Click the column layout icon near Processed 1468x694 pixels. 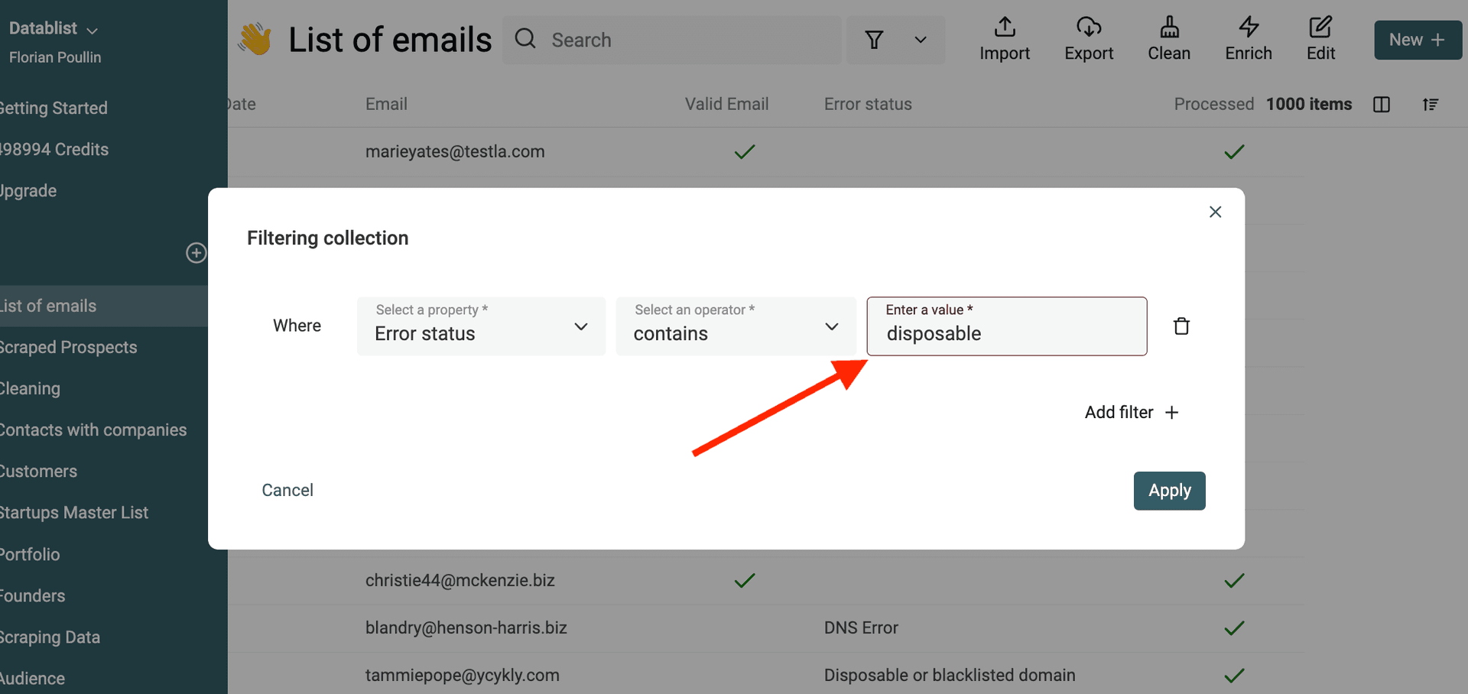pos(1382,105)
